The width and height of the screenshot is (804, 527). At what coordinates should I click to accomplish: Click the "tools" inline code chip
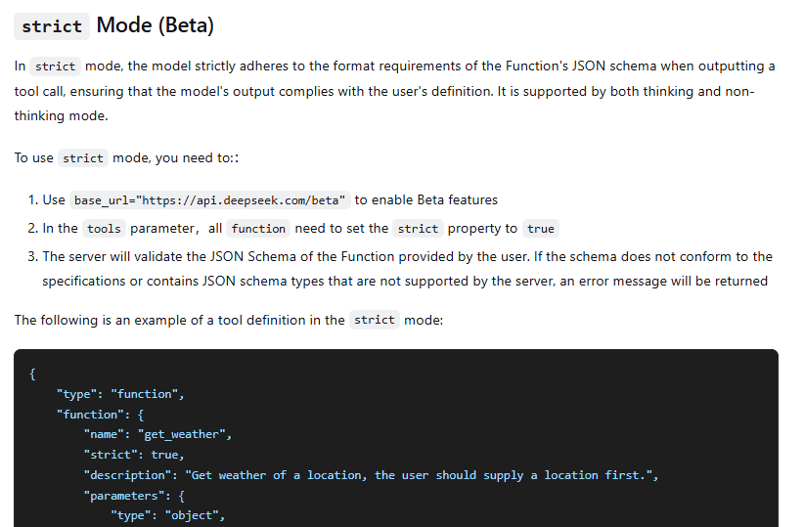pos(104,229)
